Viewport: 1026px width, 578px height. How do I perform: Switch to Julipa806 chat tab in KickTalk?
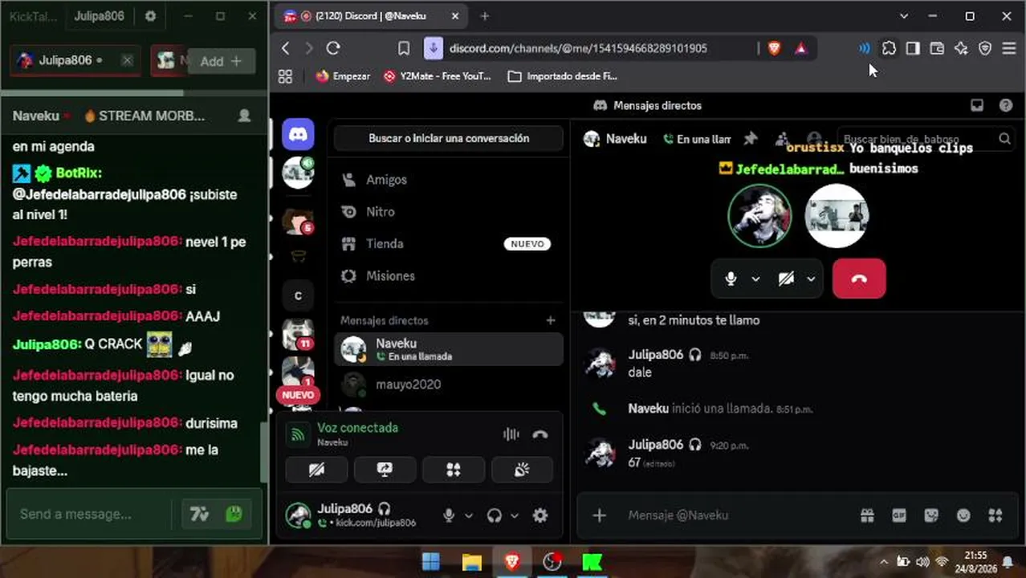pos(66,60)
